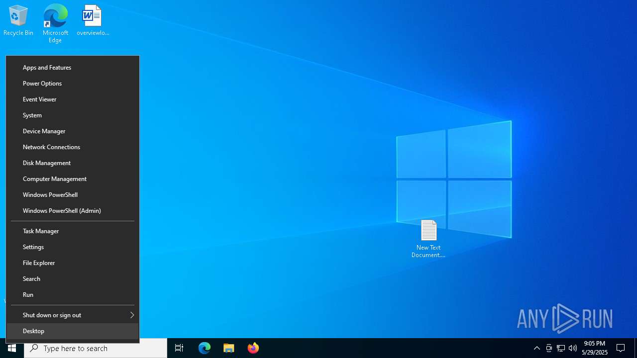Launch Windows PowerShell (Admin) entry
Image resolution: width=637 pixels, height=358 pixels.
coord(73,211)
